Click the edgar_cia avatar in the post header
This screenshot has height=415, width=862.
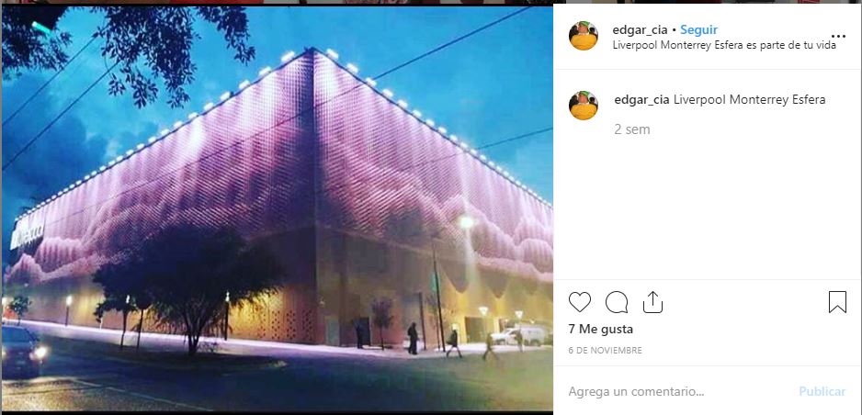pyautogui.click(x=584, y=36)
